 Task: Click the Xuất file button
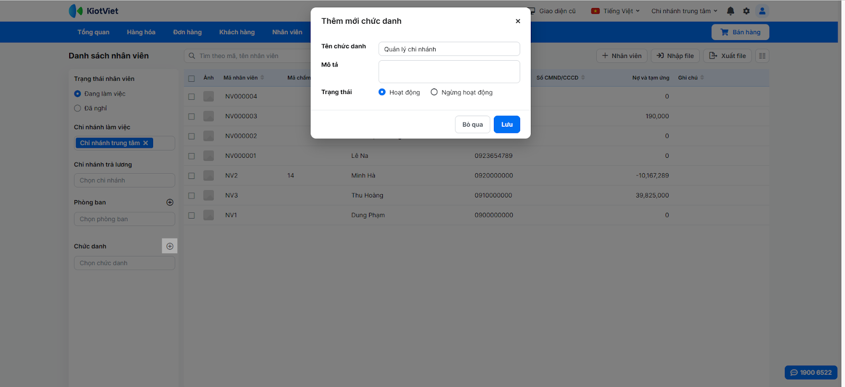(x=727, y=56)
